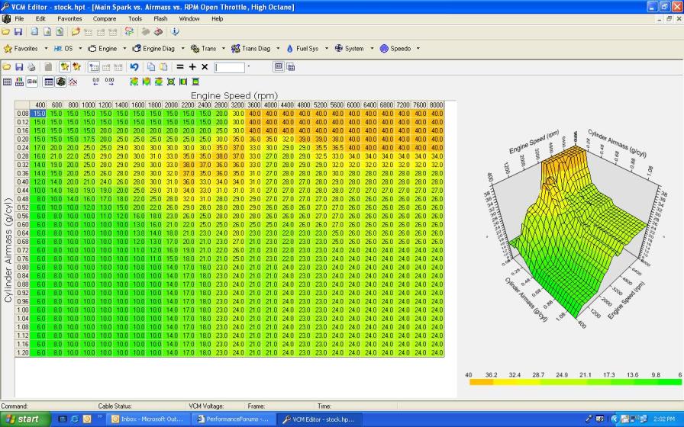
Task: Toggle the table grid view button
Action: pos(49,82)
